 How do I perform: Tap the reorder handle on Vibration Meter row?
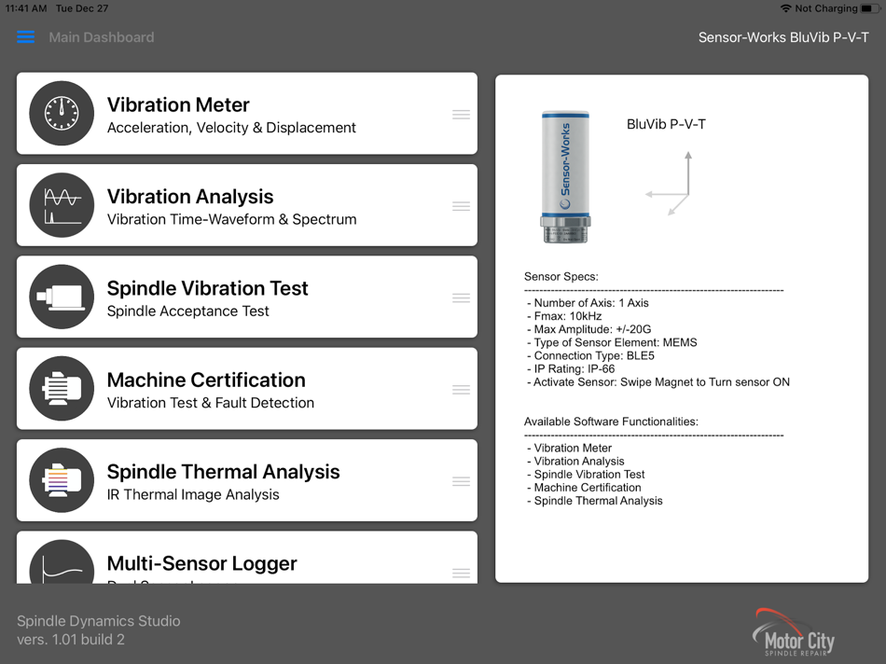(461, 115)
